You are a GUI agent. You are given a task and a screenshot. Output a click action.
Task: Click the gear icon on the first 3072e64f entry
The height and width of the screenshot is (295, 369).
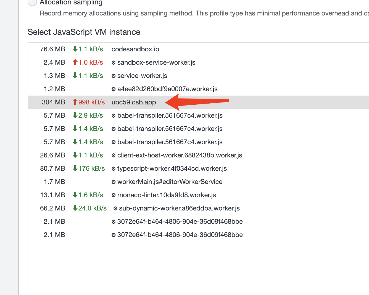[x=113, y=222]
